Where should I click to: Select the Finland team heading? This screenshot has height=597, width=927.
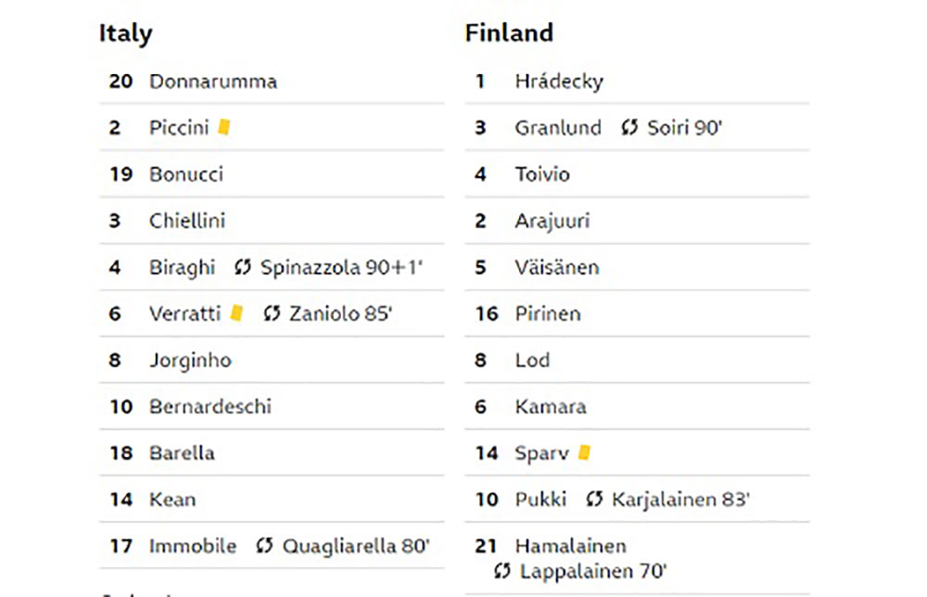coord(509,32)
